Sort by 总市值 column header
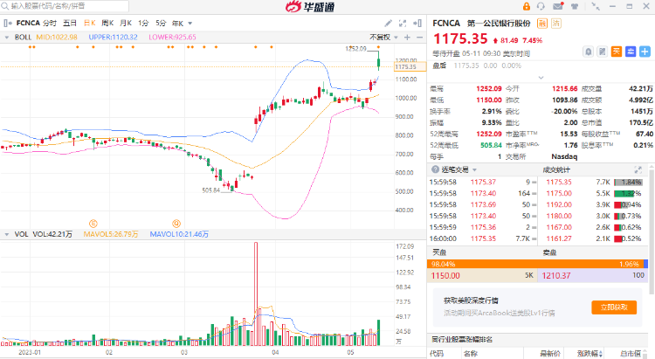The image size is (655, 359). coord(631,354)
